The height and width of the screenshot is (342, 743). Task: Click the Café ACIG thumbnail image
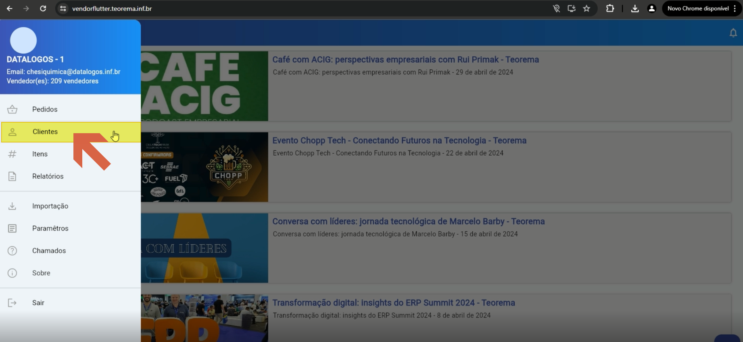pos(205,86)
